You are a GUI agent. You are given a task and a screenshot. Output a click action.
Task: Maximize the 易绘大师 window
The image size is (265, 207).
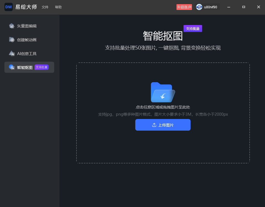(x=243, y=7)
